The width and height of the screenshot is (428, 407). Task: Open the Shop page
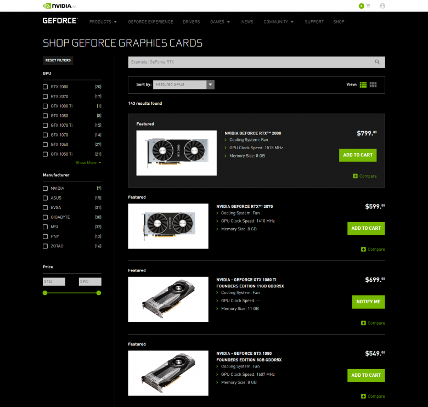pyautogui.click(x=339, y=22)
